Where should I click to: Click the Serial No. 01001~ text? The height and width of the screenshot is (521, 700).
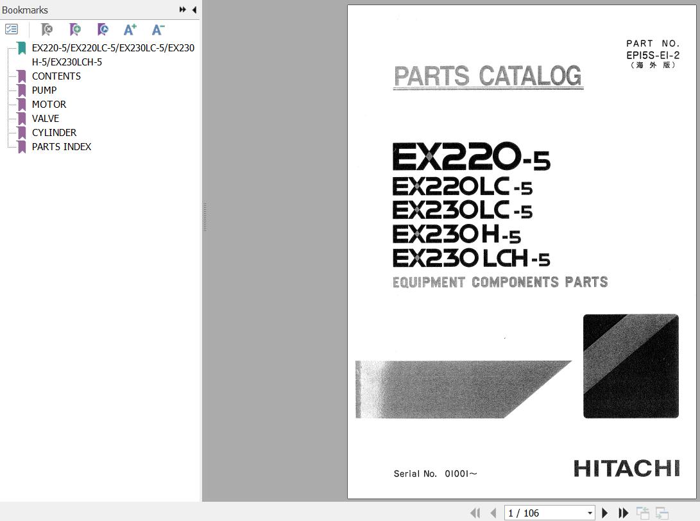click(435, 474)
